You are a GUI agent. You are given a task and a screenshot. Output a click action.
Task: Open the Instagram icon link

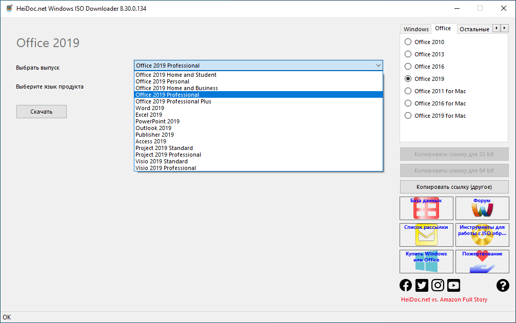click(438, 285)
